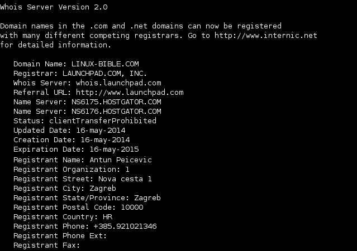Screen dimensions: 357x251
Task: Click the NS6176.HOSTGATOR.COM name server
Action: [116, 112]
